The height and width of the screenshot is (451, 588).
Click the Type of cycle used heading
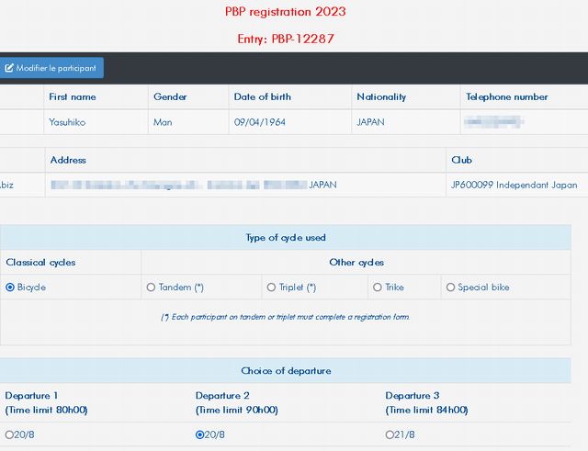(x=285, y=238)
